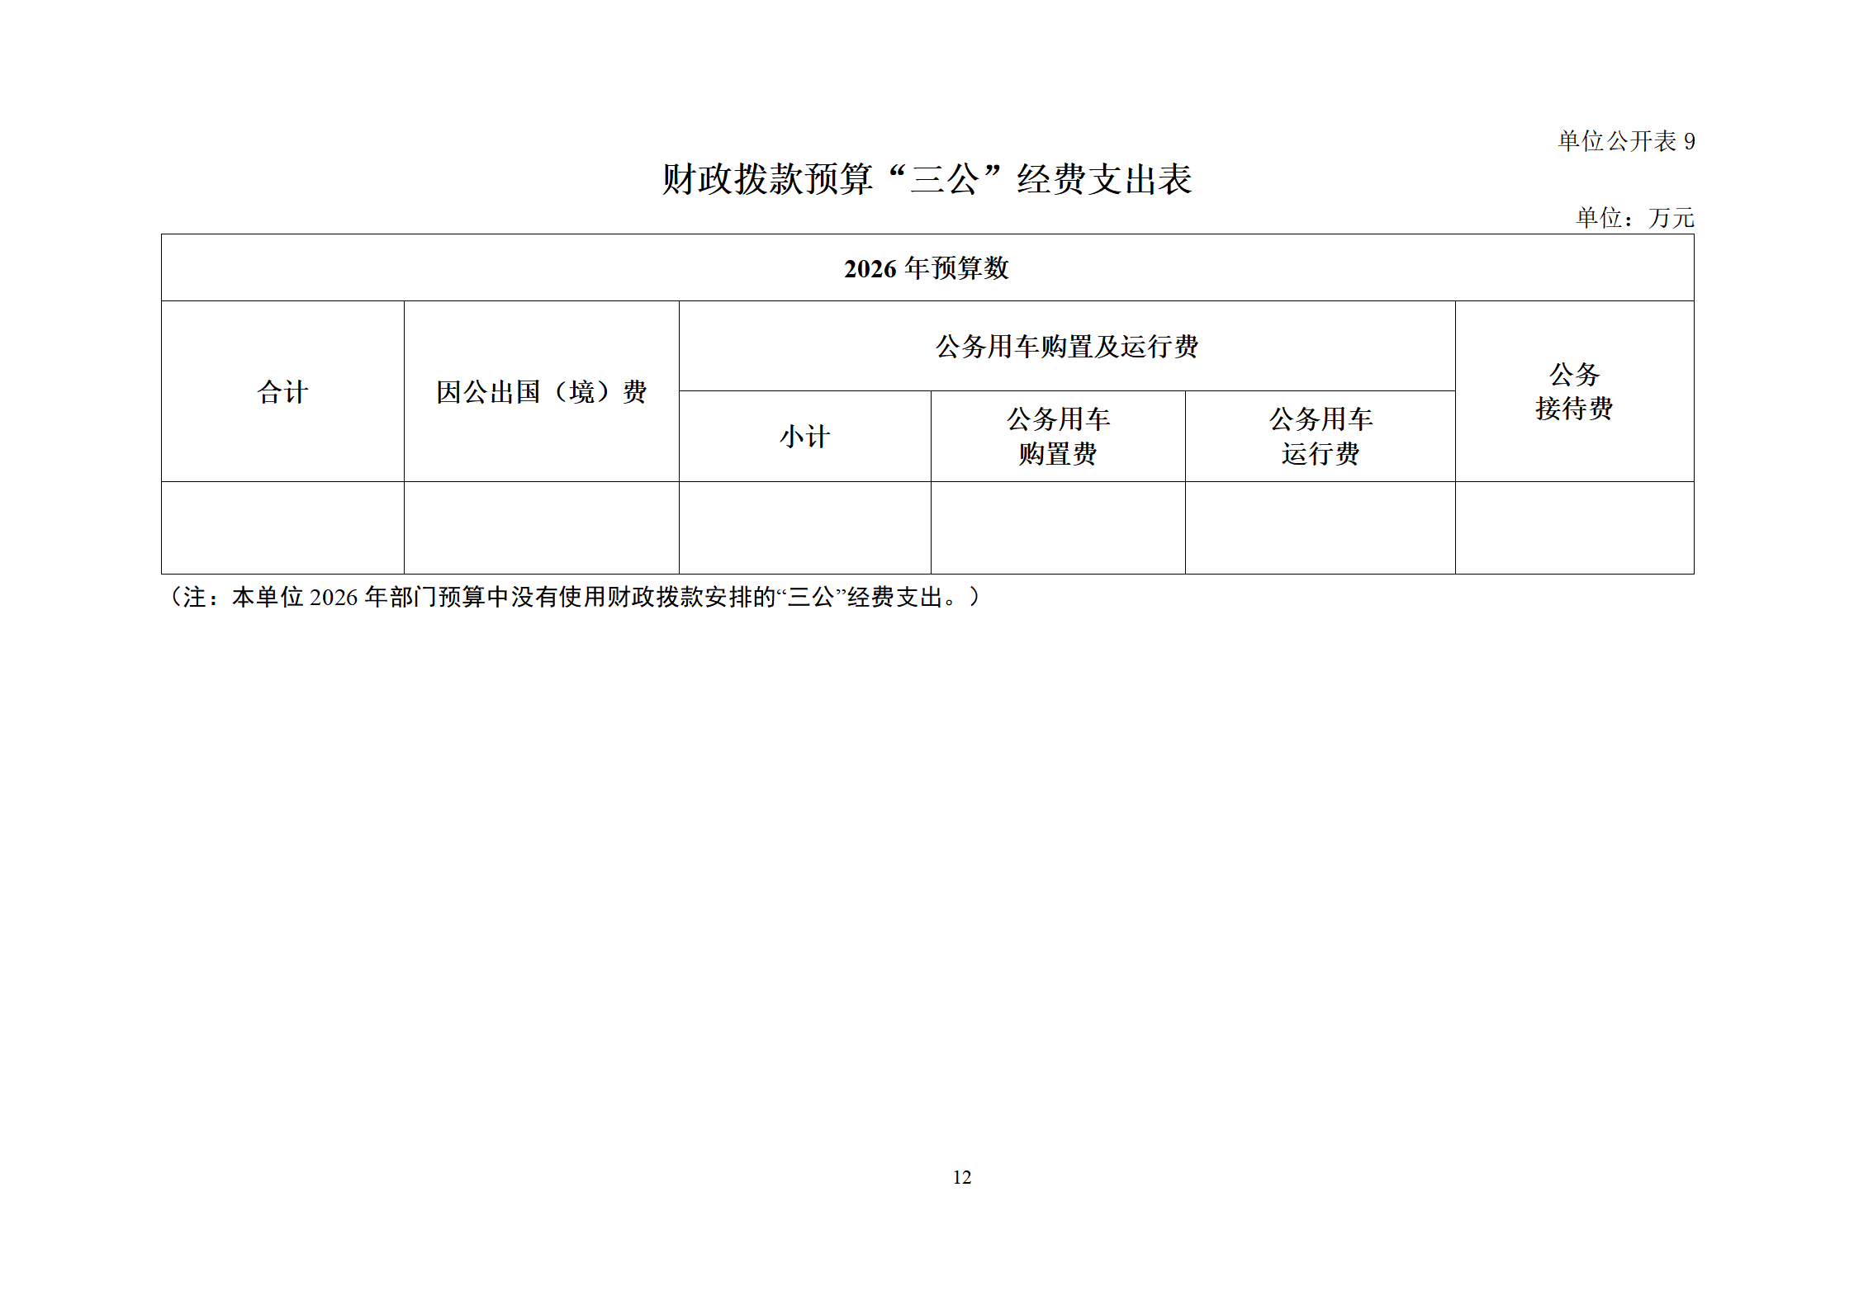Click the 单位公开表 9 label
This screenshot has height=1310, width=1854.
(1625, 141)
